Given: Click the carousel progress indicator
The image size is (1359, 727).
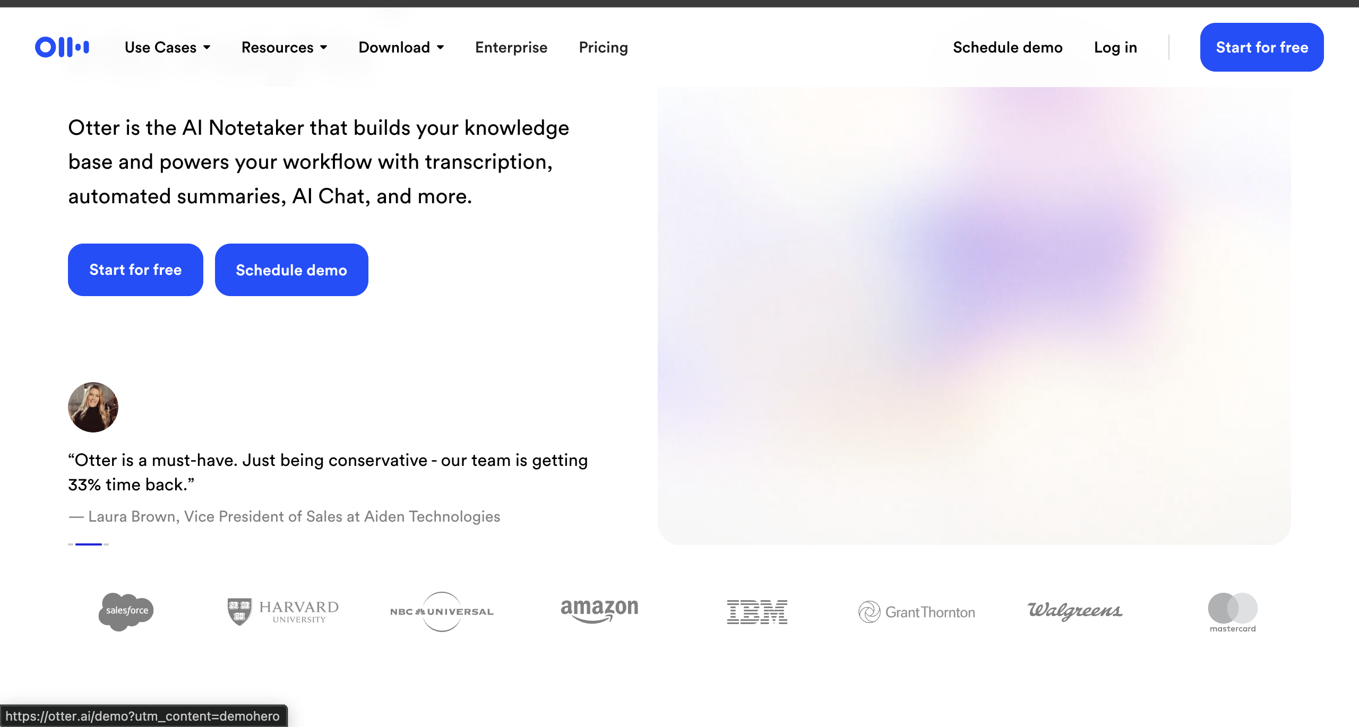Looking at the screenshot, I should pyautogui.click(x=89, y=544).
